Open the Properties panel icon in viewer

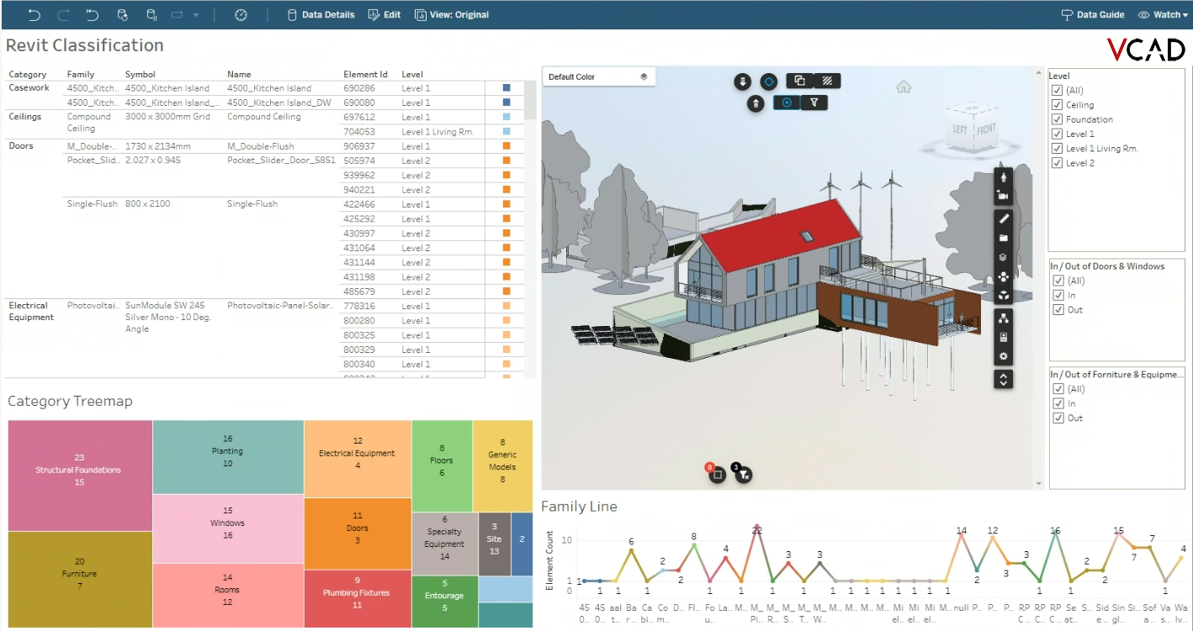tap(1003, 337)
